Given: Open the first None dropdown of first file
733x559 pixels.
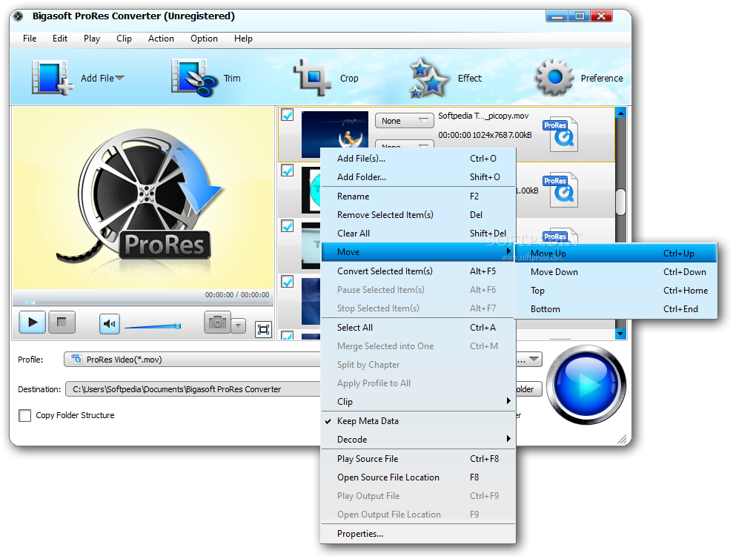Looking at the screenshot, I should point(405,121).
